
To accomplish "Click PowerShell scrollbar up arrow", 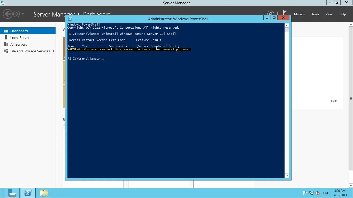I will coord(287,26).
